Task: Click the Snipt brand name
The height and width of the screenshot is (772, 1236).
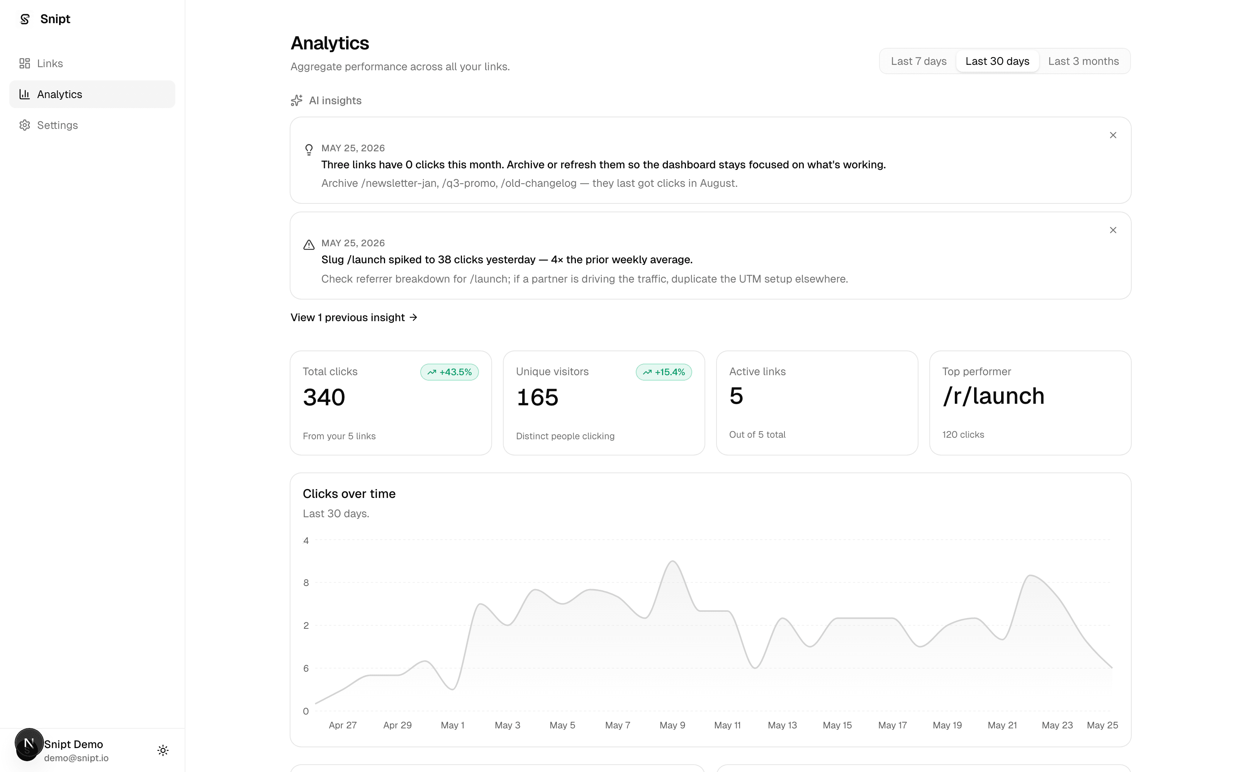Action: click(55, 19)
